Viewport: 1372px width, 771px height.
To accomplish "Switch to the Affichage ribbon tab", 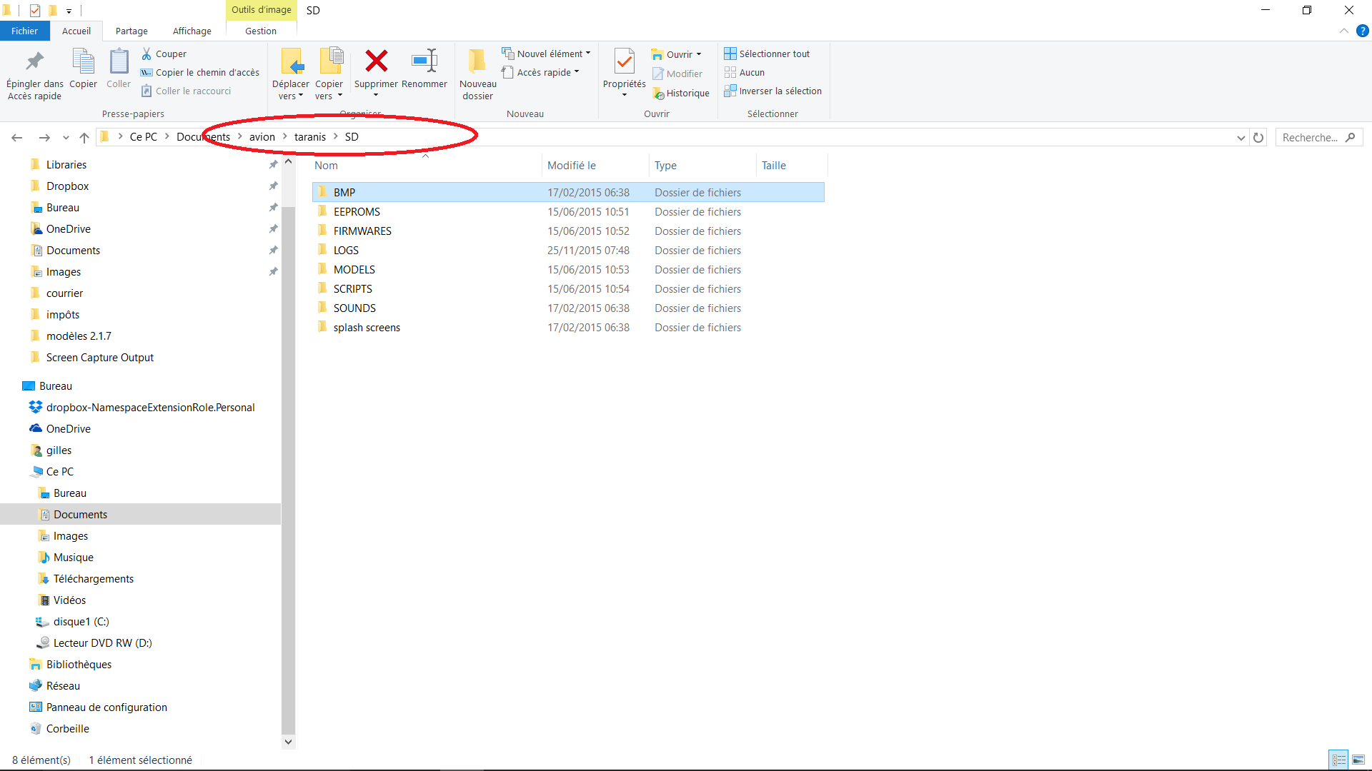I will coord(192,31).
